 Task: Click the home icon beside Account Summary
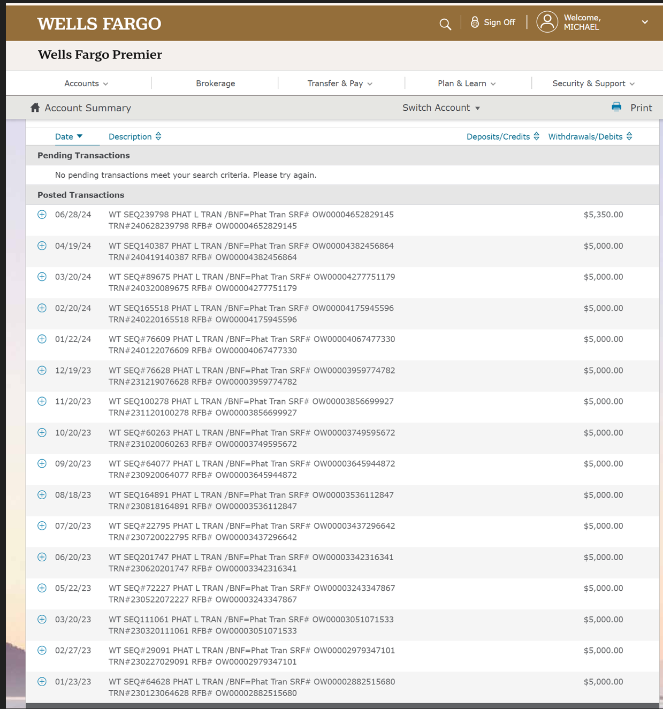pyautogui.click(x=35, y=107)
